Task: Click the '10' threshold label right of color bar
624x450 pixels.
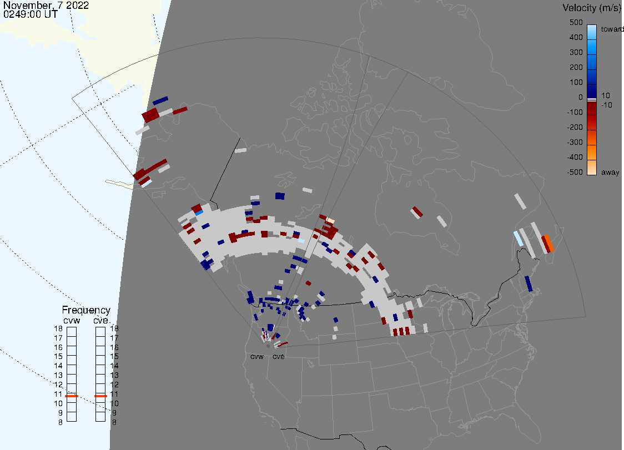Action: [x=605, y=95]
